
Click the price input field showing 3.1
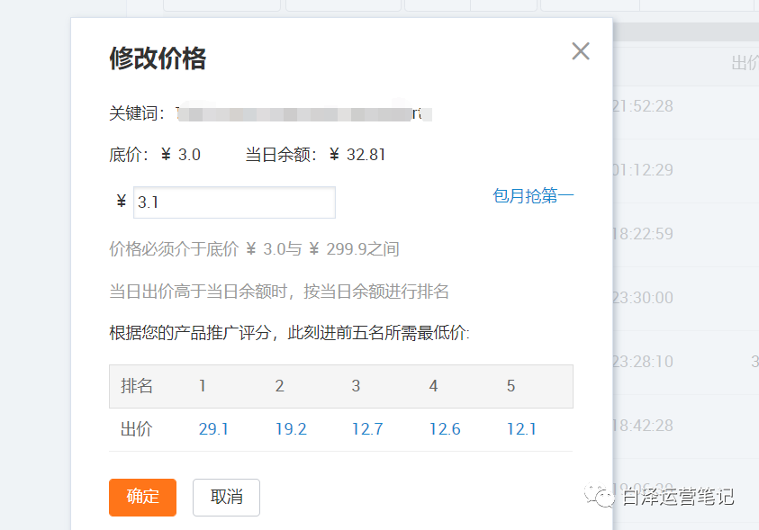click(234, 202)
